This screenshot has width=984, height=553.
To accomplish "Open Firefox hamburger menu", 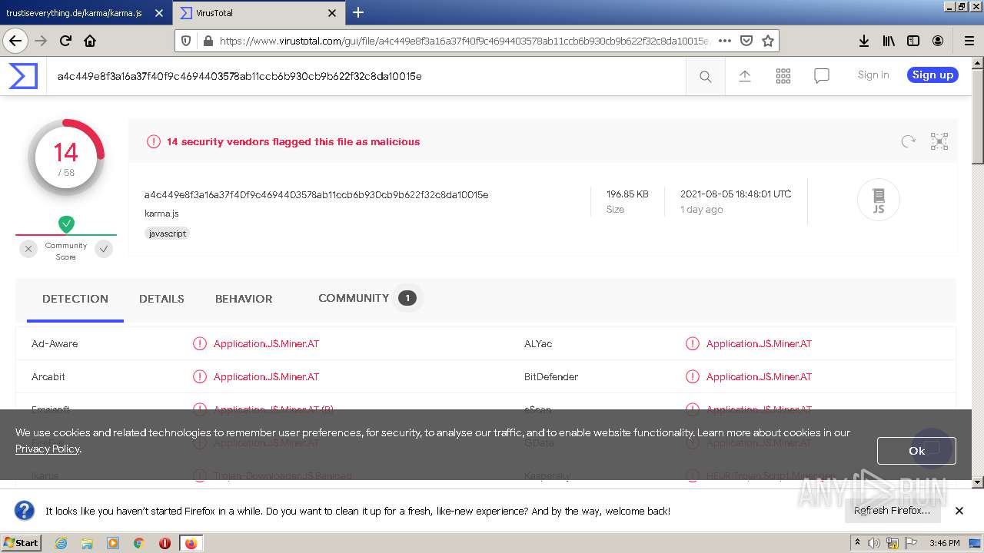I will pos(969,41).
